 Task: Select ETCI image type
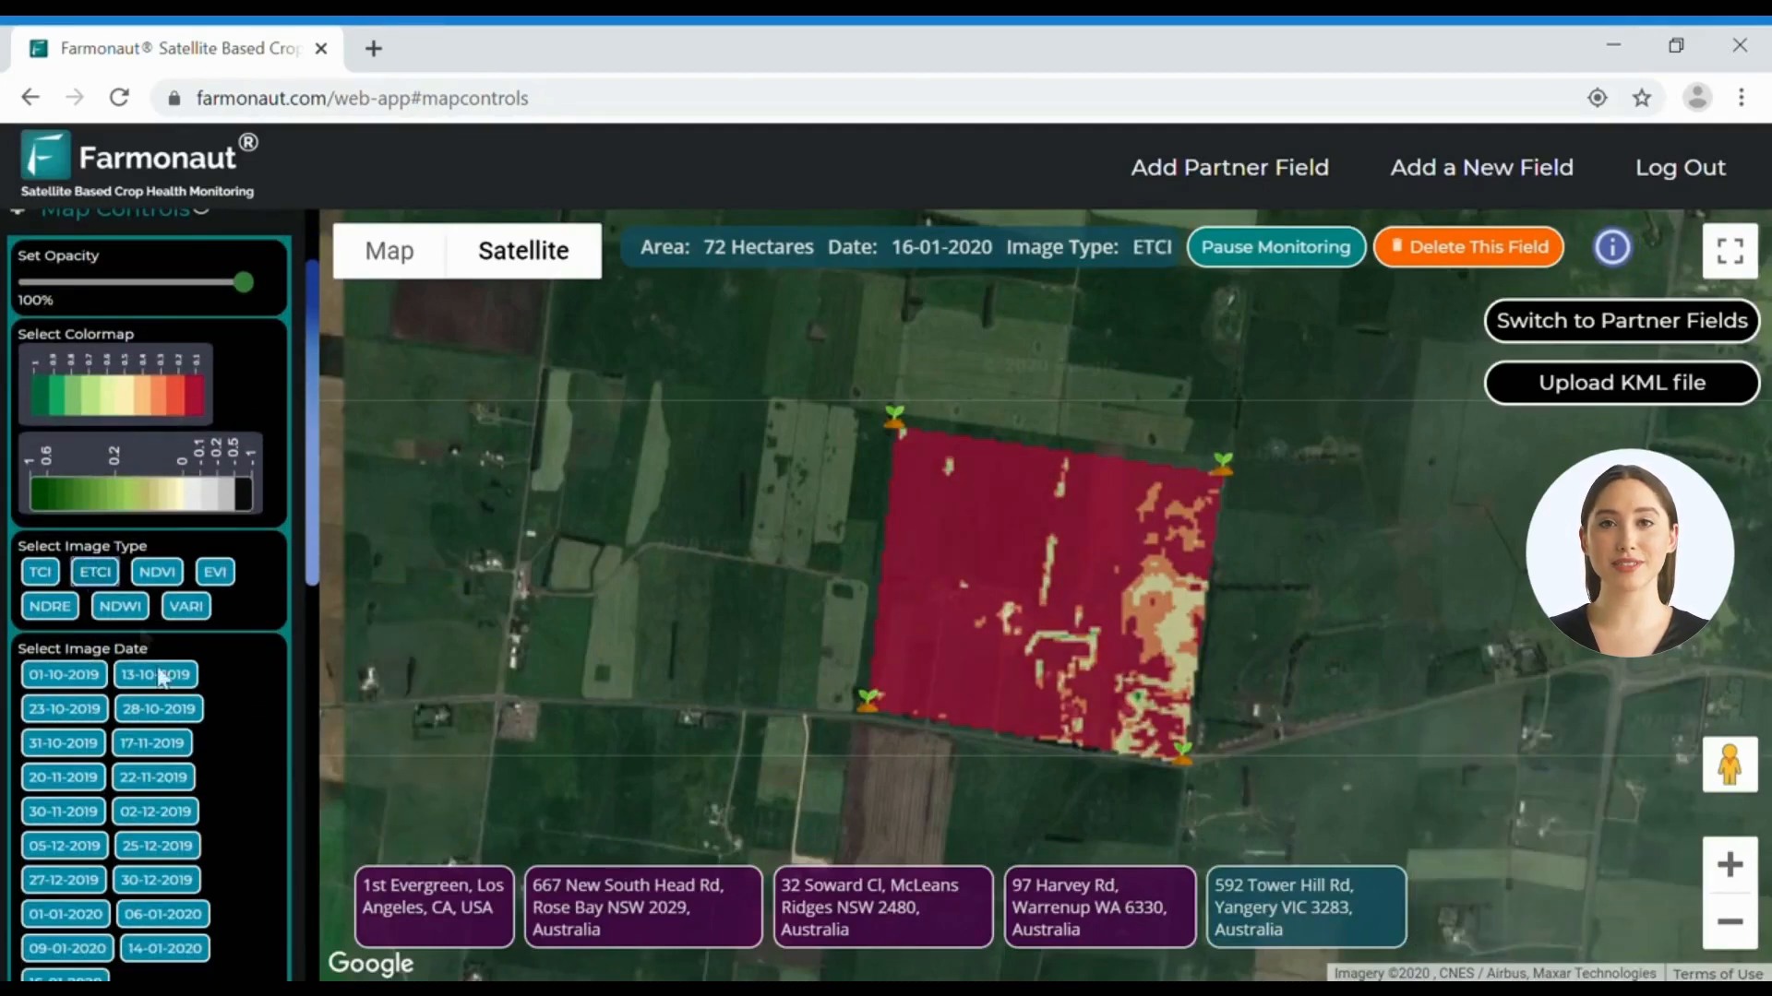tap(95, 572)
